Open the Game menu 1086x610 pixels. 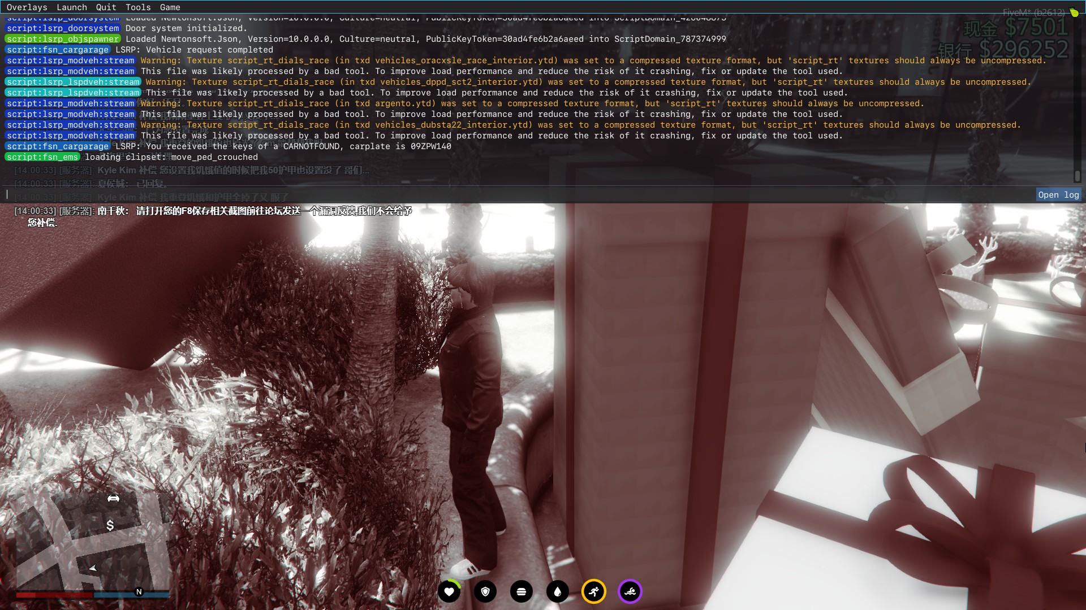pyautogui.click(x=170, y=7)
